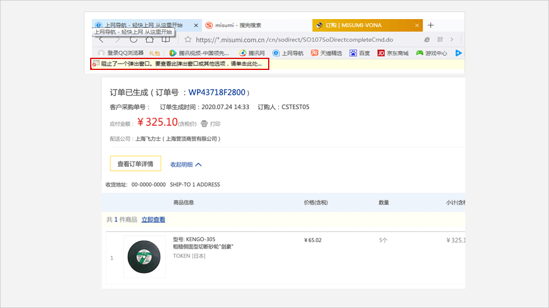
Task: Click the 立即查看 link
Action: [153, 220]
